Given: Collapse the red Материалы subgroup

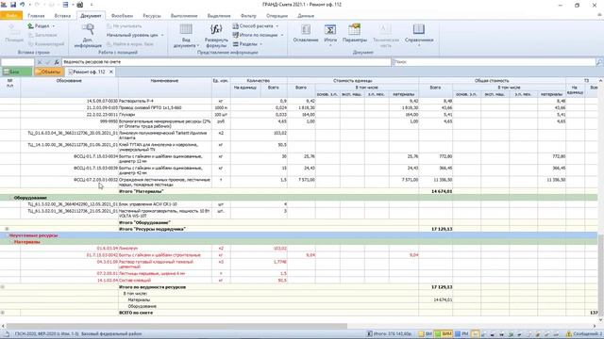Looking at the screenshot, I should click(10, 242).
